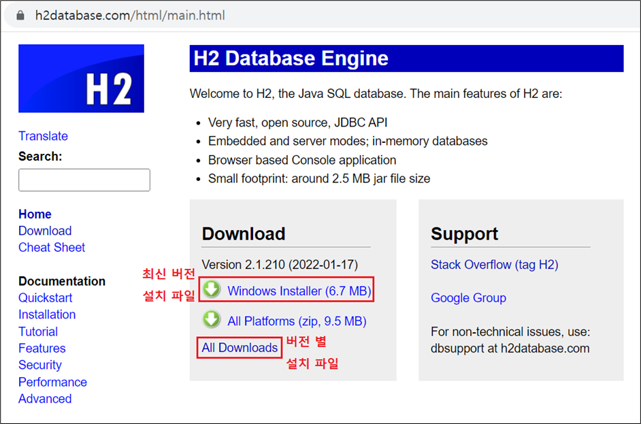Open the Google Group link
Screen dimensions: 641x424
point(468,298)
